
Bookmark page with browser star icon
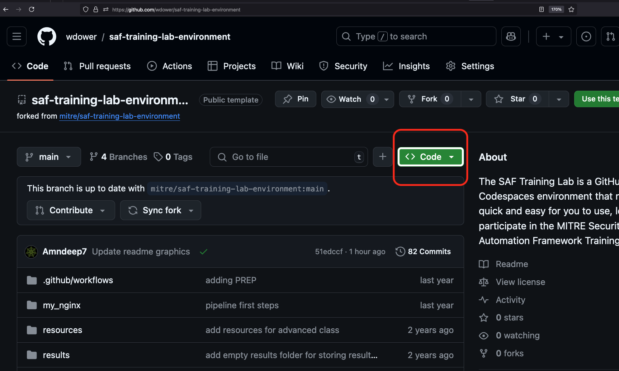(x=571, y=10)
